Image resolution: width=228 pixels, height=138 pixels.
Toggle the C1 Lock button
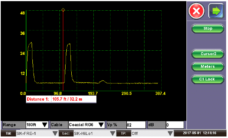pos(208,79)
